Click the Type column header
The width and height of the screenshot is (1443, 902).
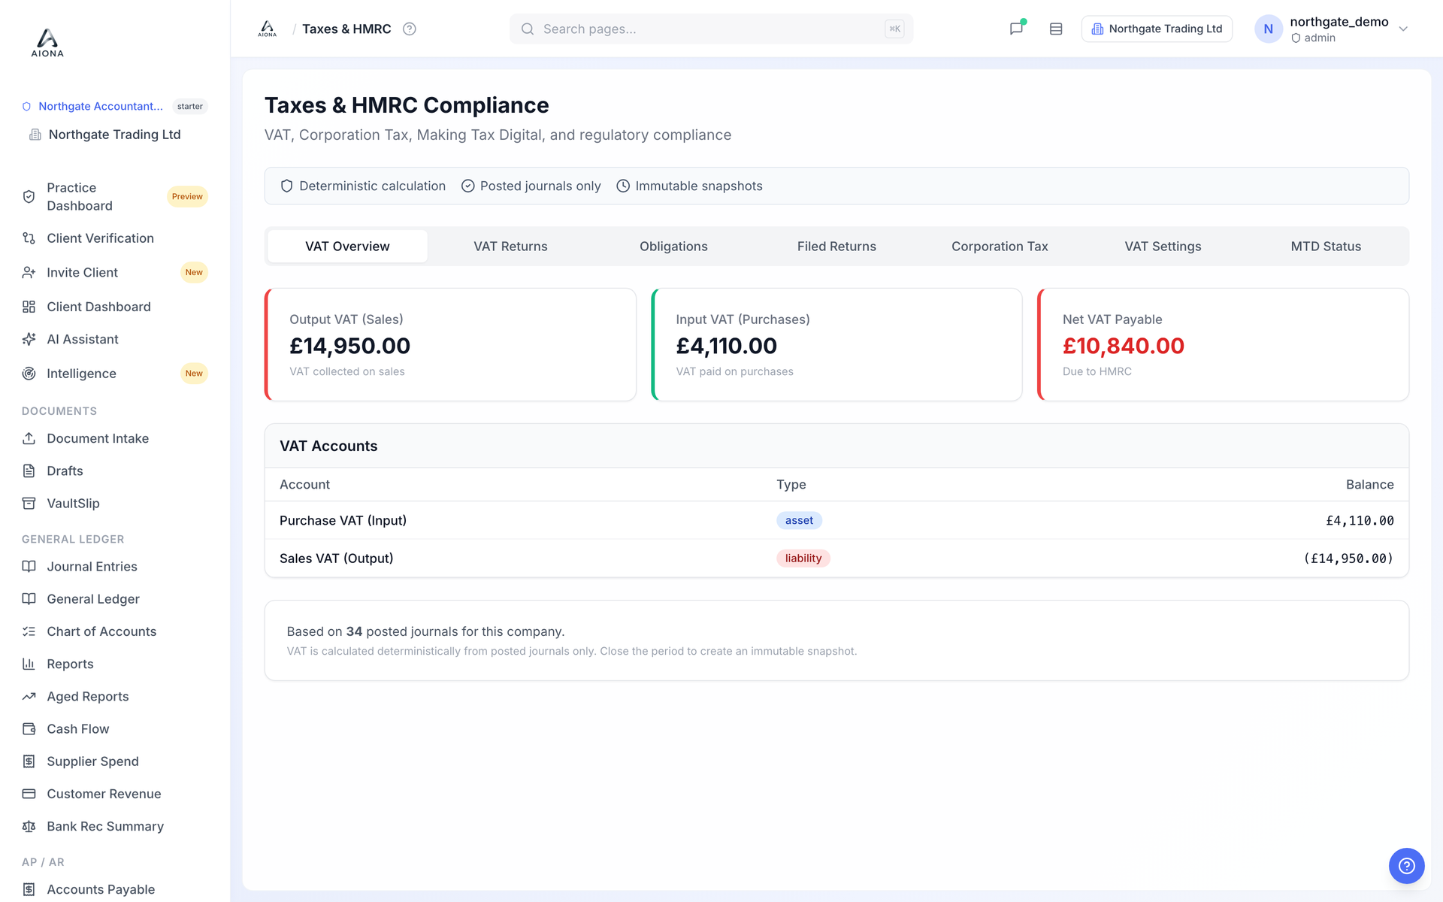tap(791, 485)
